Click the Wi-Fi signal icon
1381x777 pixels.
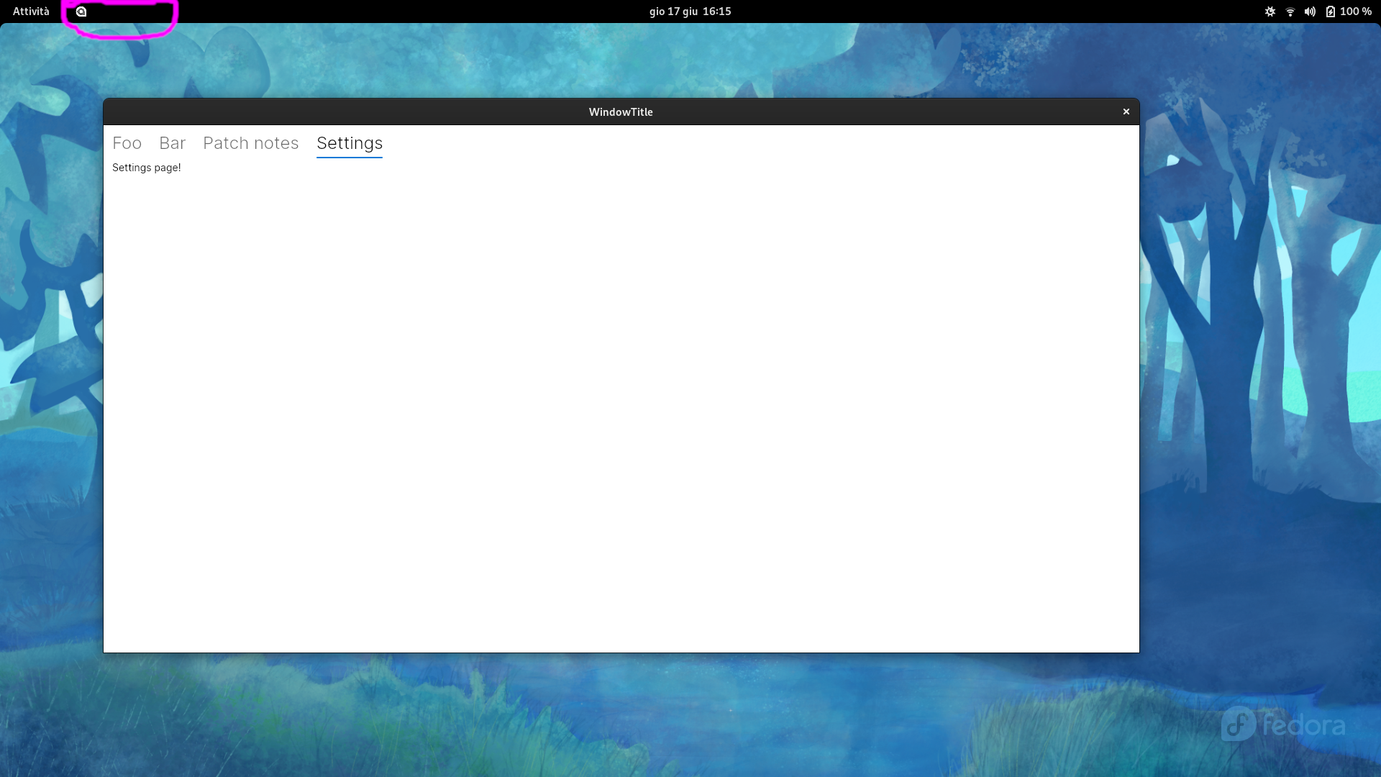[x=1290, y=12]
